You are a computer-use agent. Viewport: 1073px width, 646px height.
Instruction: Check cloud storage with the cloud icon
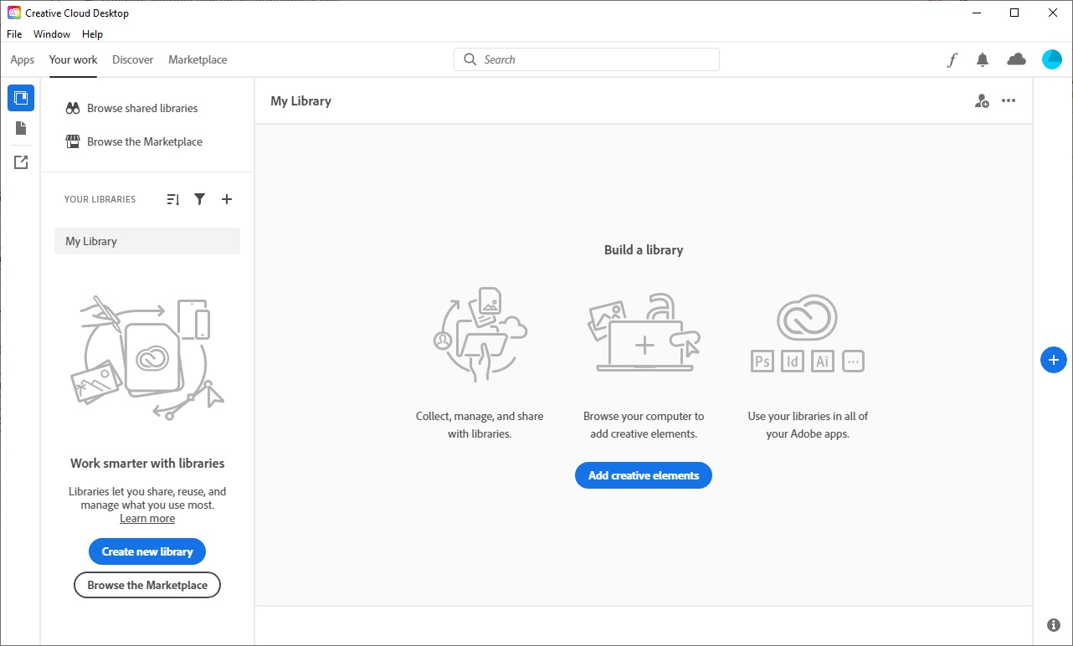coord(1016,59)
